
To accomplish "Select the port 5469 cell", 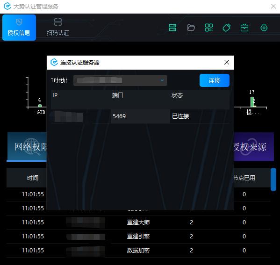I will pos(140,116).
